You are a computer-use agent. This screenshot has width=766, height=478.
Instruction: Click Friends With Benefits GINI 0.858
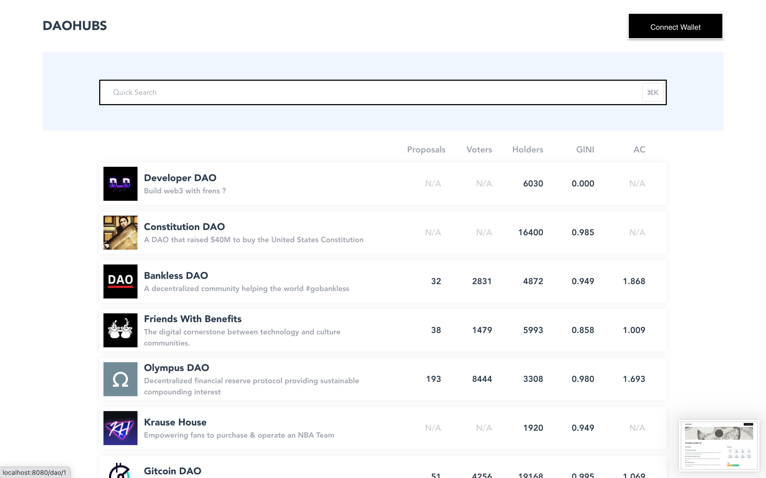tap(583, 330)
